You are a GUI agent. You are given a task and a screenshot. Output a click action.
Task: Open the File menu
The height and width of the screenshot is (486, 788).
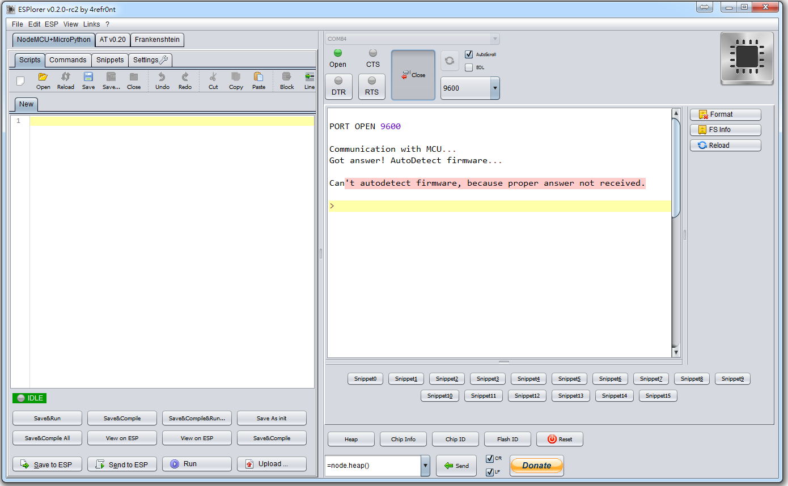point(18,24)
